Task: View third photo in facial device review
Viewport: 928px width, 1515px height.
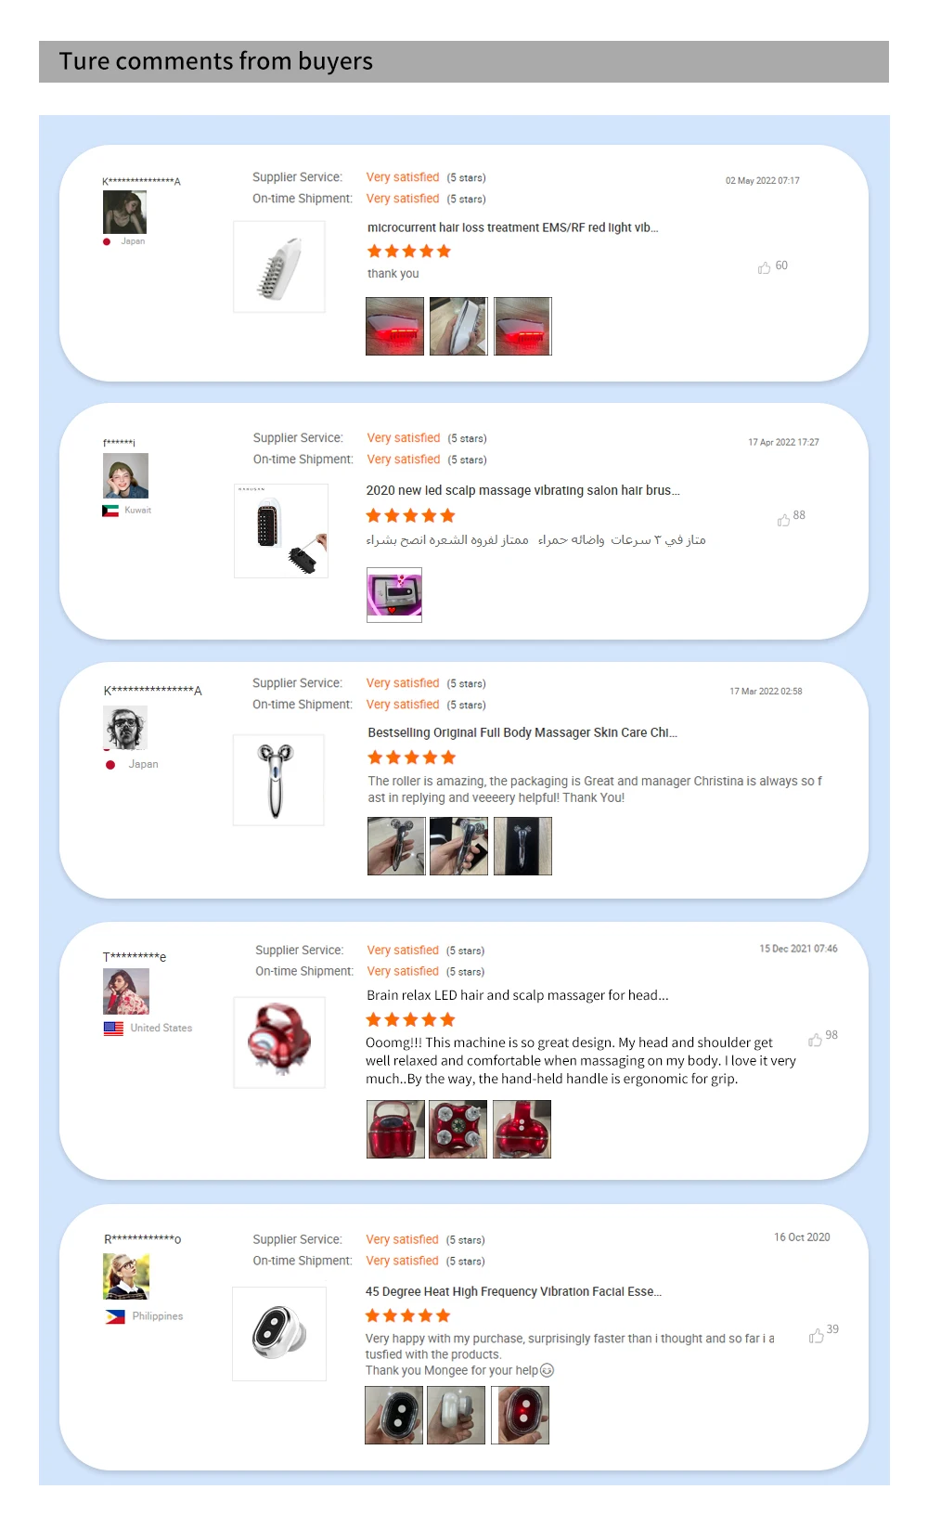Action: point(520,1415)
